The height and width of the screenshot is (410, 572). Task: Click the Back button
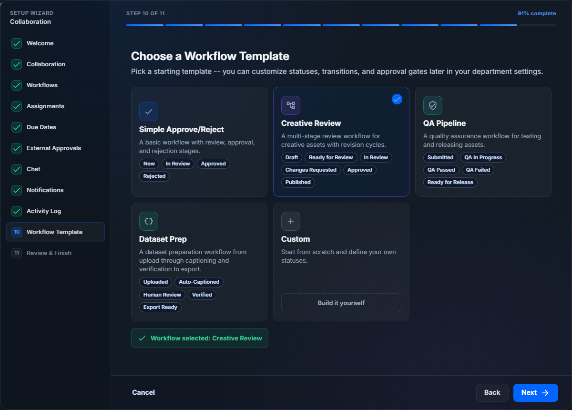coord(492,393)
